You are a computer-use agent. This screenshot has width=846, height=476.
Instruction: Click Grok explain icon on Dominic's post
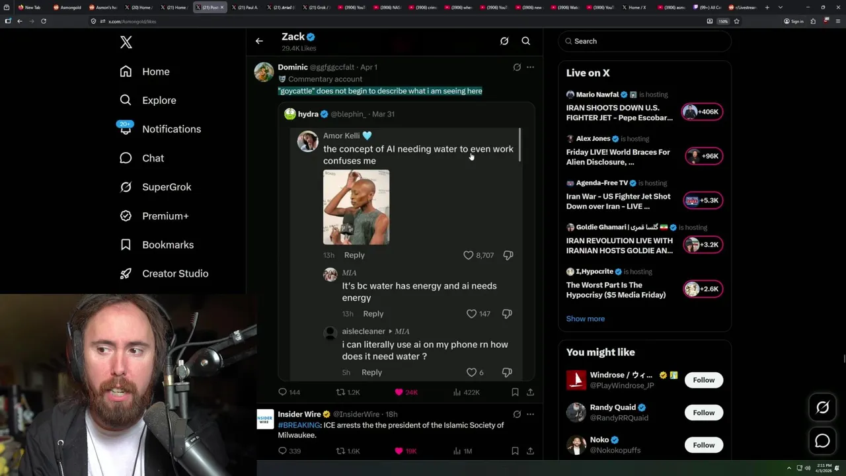click(x=517, y=67)
